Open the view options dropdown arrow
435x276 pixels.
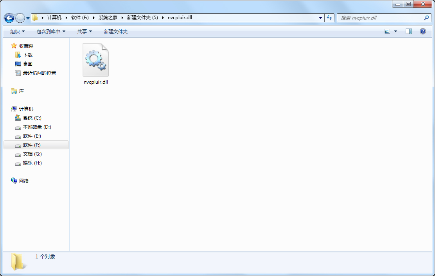395,31
